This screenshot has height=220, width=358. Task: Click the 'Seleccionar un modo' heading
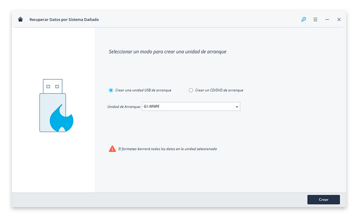[167, 52]
